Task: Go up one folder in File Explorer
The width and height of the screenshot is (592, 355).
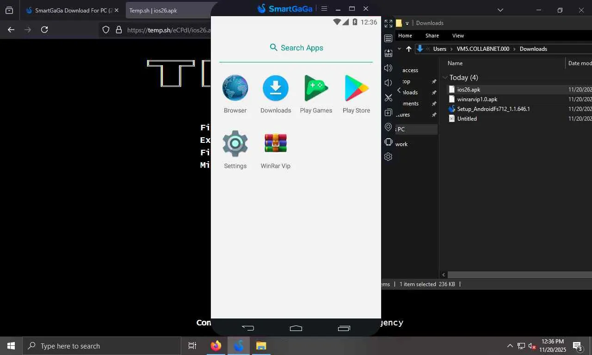Action: point(409,49)
